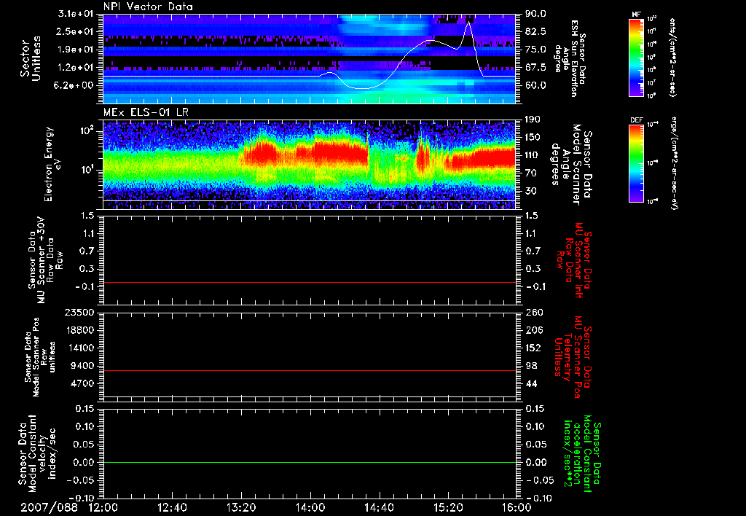Click the NF color scale bar
The width and height of the screenshot is (746, 516).
point(635,58)
